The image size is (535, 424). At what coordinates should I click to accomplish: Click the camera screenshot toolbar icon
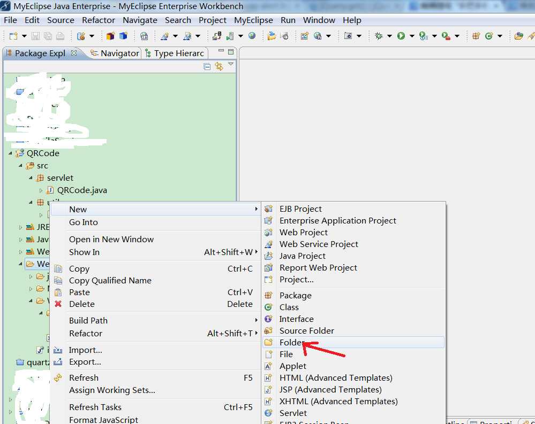pos(348,36)
